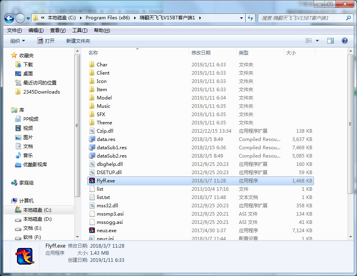
Task: Open drive 文档 (E:)
Action: pyautogui.click(x=32, y=228)
